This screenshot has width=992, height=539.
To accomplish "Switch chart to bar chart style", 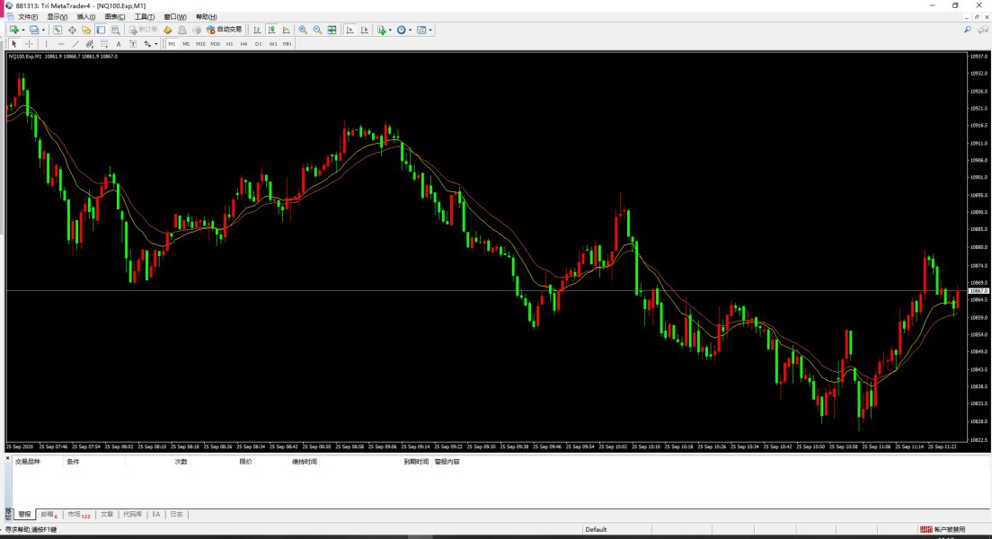I will pos(257,30).
